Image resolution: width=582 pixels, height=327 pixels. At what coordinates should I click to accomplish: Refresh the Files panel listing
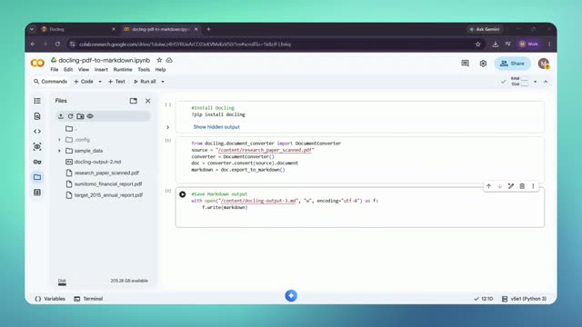[x=71, y=116]
